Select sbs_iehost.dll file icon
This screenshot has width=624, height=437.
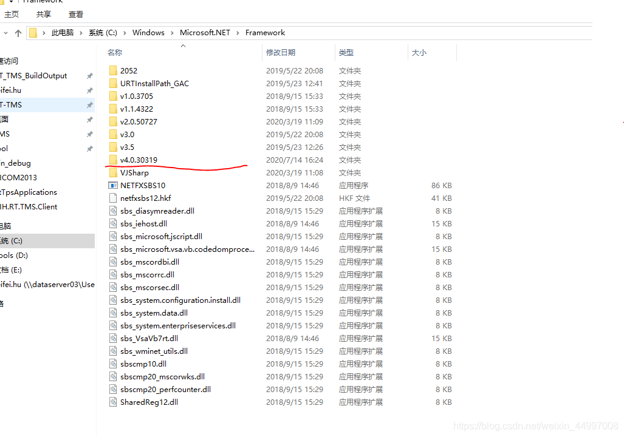point(113,223)
